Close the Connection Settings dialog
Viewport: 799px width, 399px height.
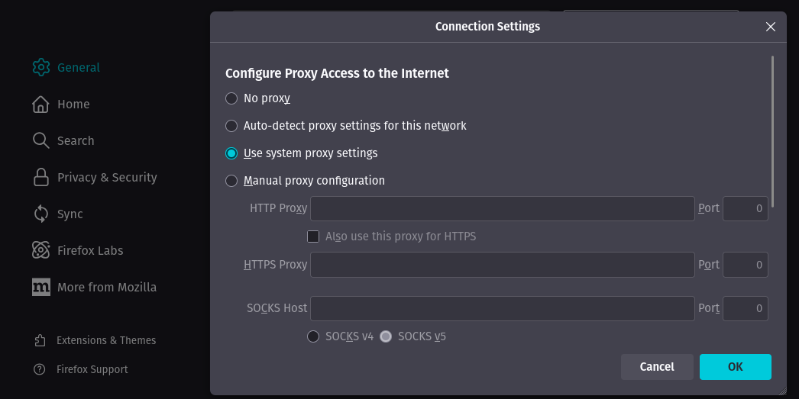771,27
